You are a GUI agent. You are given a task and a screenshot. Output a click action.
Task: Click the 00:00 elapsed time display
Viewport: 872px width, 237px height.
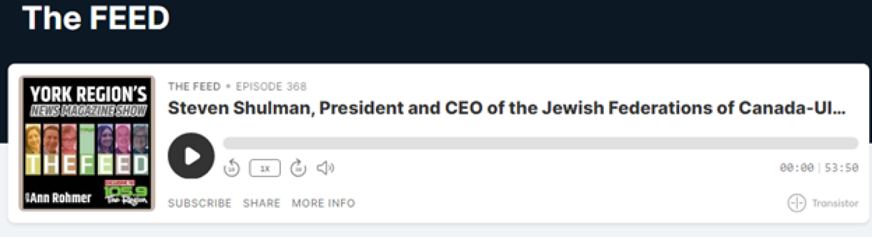[796, 168]
